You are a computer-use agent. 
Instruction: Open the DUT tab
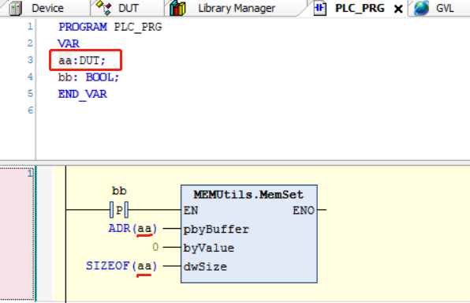[128, 8]
